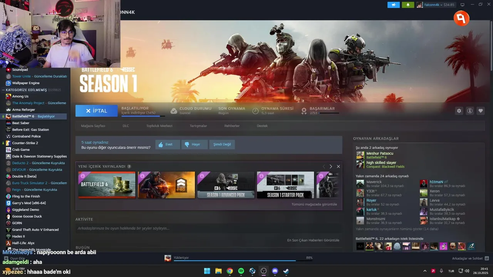Show hidden system tray icons

pos(425,271)
